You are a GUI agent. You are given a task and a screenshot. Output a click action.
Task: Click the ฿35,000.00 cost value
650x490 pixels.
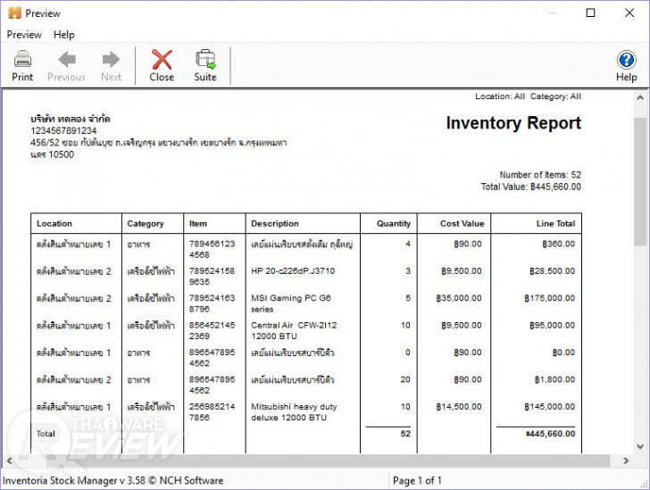click(459, 298)
